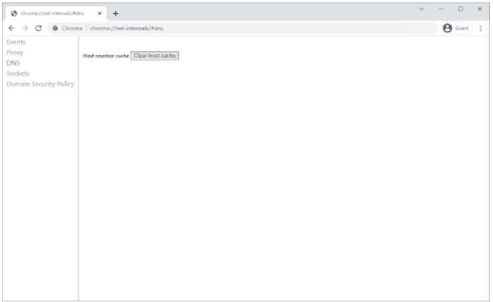
Task: Open Domain Security Policy section
Action: tap(40, 84)
